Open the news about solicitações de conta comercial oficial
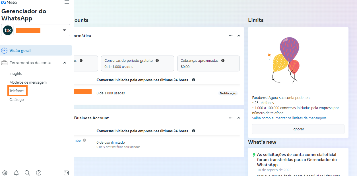357x176 pixels. pyautogui.click(x=297, y=160)
